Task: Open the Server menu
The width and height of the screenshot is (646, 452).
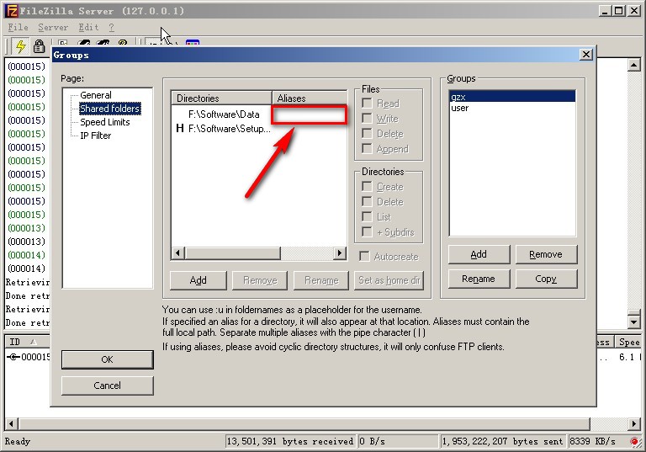Action: click(53, 28)
